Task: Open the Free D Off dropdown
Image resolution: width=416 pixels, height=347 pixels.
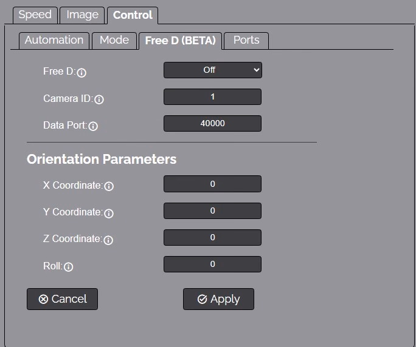Action: [213, 70]
